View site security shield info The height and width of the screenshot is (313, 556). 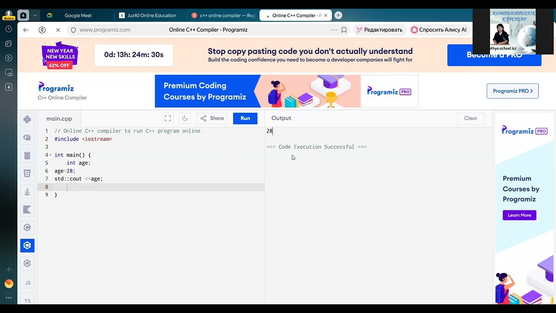click(73, 30)
